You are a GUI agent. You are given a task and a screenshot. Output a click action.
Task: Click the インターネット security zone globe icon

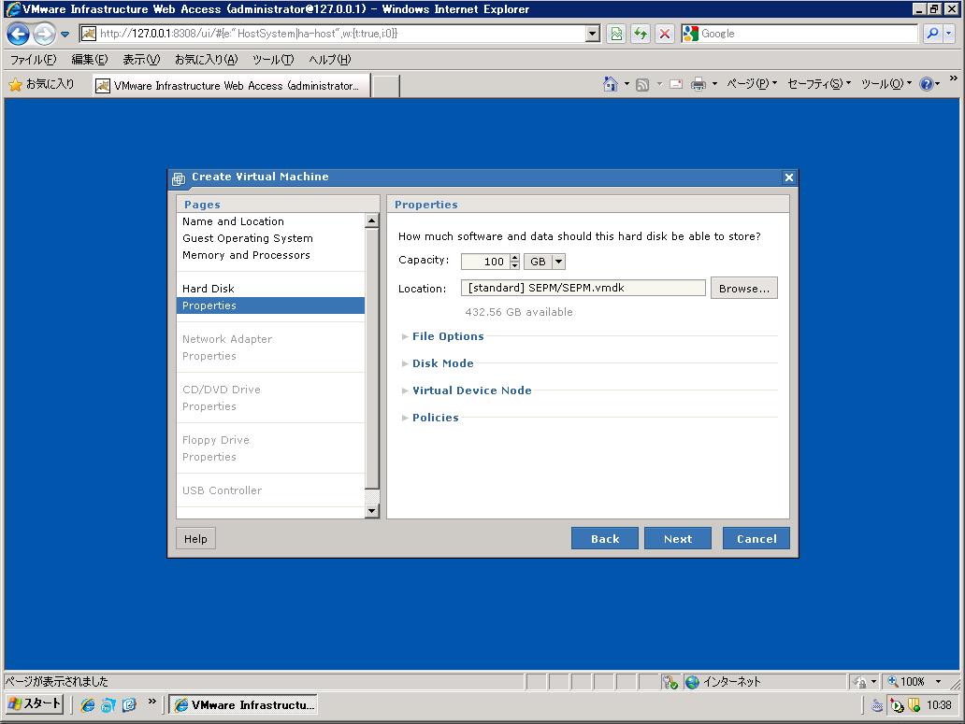692,682
